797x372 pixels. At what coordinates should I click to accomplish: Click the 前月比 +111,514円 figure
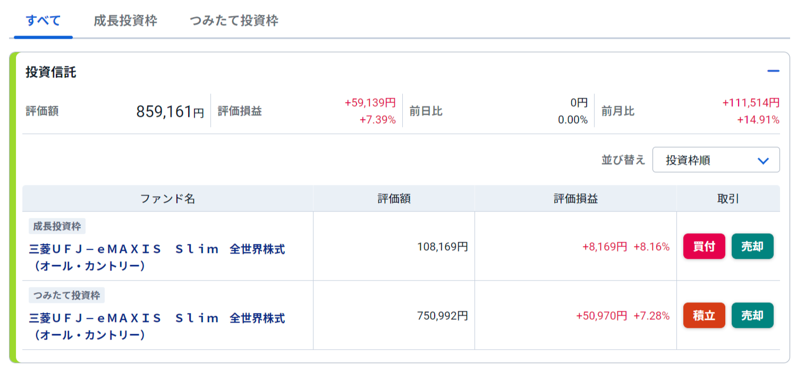(x=751, y=103)
